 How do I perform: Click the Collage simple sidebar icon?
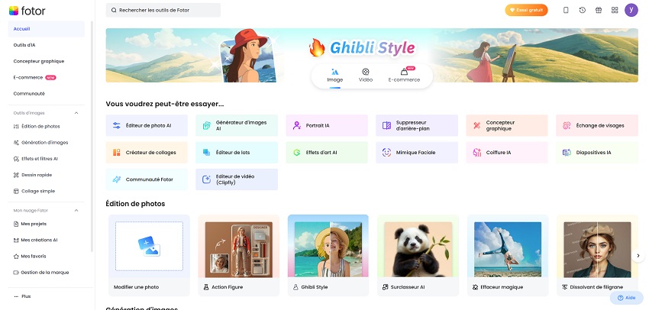point(16,191)
